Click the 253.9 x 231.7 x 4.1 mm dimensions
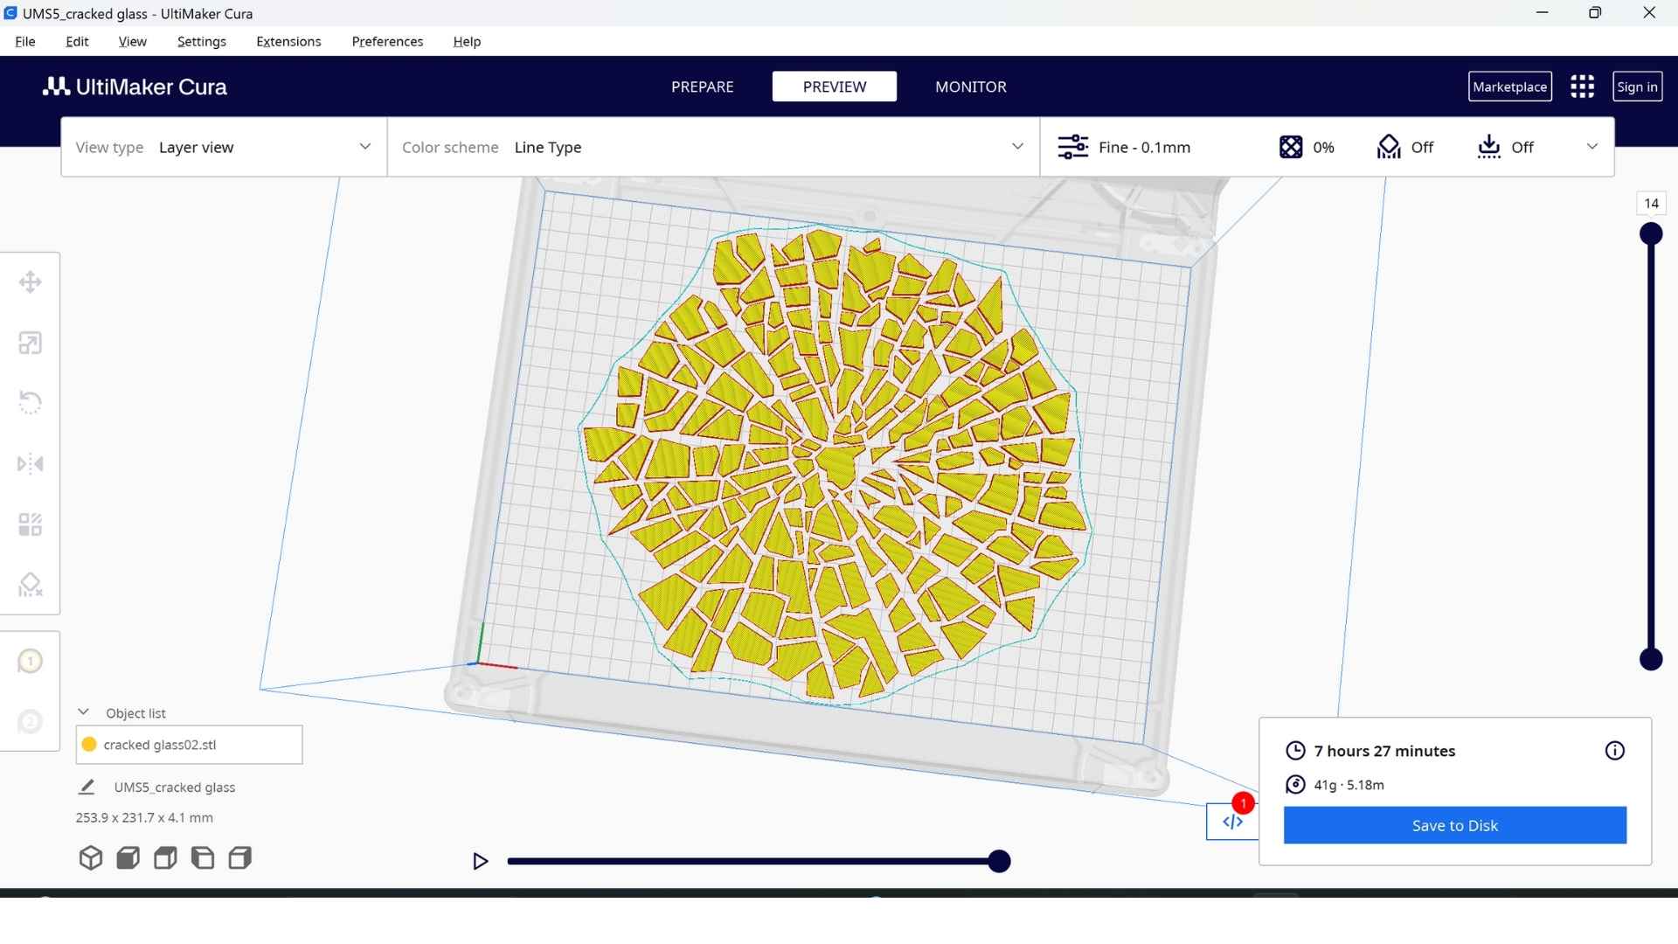The height and width of the screenshot is (944, 1678). tap(144, 817)
